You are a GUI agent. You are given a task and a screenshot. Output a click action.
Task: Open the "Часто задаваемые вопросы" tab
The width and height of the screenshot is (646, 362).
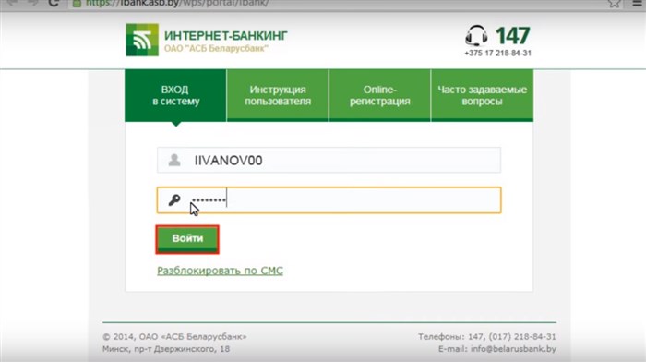pos(482,95)
